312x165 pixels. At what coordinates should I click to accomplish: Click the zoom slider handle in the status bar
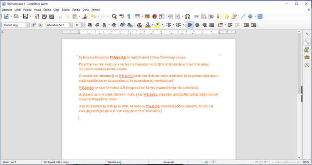(285, 162)
